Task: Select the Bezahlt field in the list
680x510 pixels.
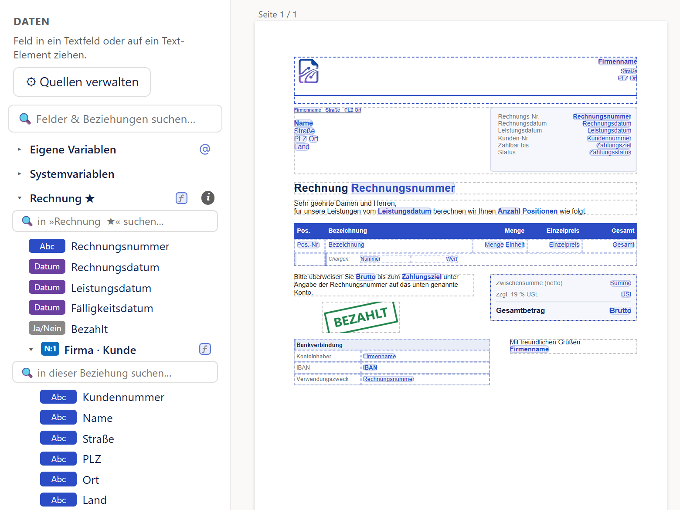Action: 89,329
